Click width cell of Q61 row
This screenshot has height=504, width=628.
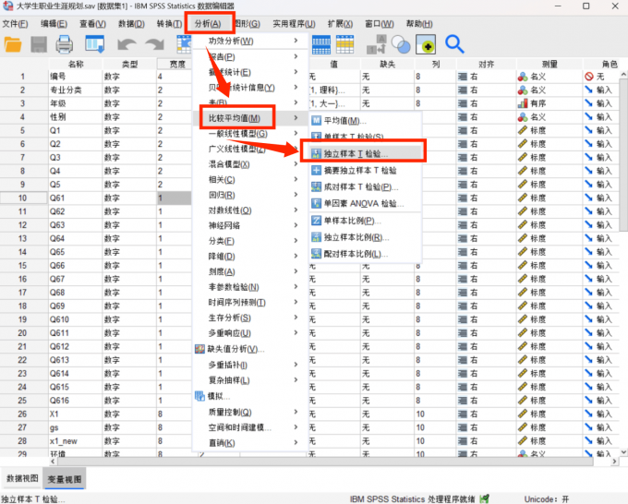pos(174,198)
